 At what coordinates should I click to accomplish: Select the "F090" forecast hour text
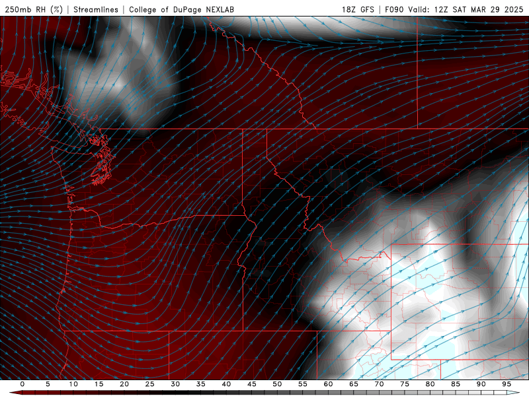(x=395, y=9)
